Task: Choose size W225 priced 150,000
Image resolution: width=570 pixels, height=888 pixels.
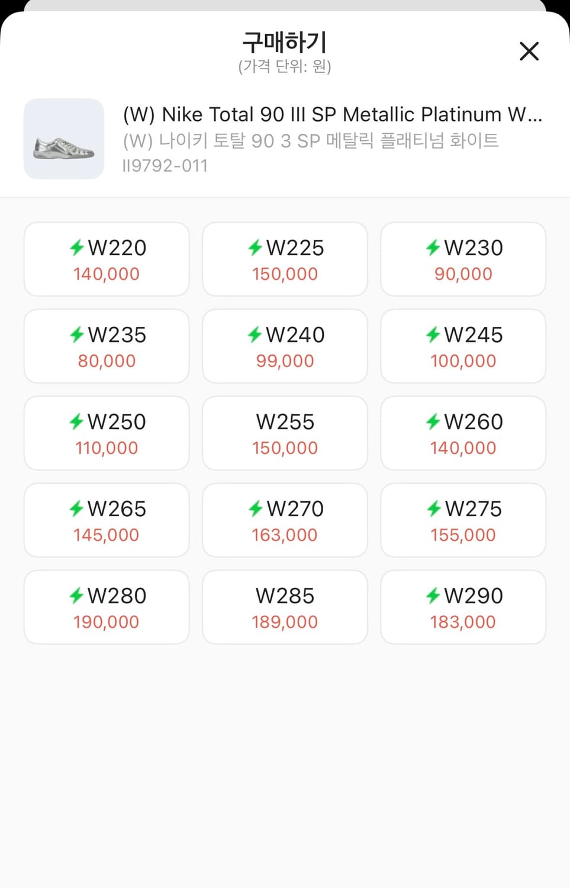Action: pyautogui.click(x=285, y=259)
